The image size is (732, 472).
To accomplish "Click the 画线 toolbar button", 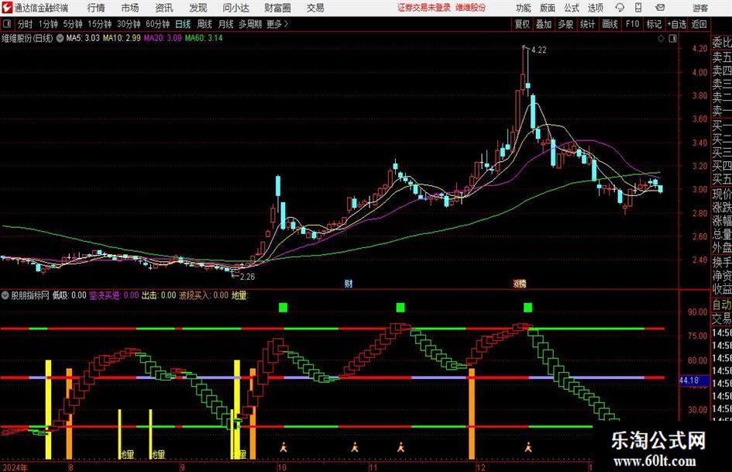I will [610, 24].
